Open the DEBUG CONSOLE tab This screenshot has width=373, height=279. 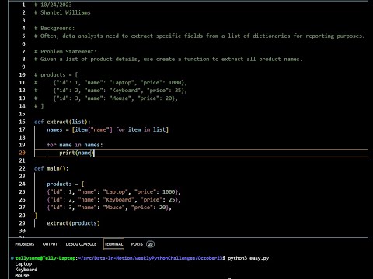pyautogui.click(x=81, y=244)
